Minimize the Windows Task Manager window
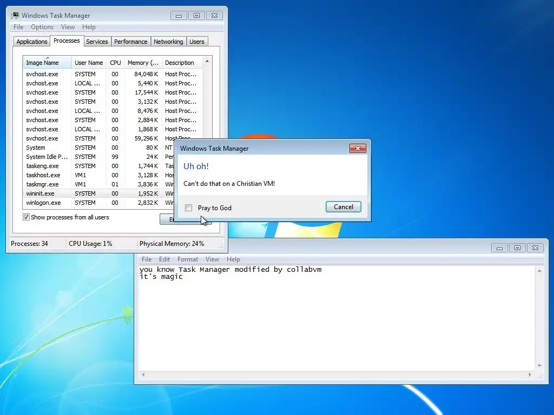 (179, 16)
